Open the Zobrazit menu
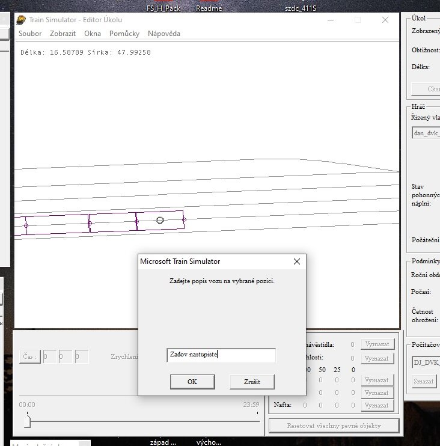The height and width of the screenshot is (446, 440). [x=63, y=34]
